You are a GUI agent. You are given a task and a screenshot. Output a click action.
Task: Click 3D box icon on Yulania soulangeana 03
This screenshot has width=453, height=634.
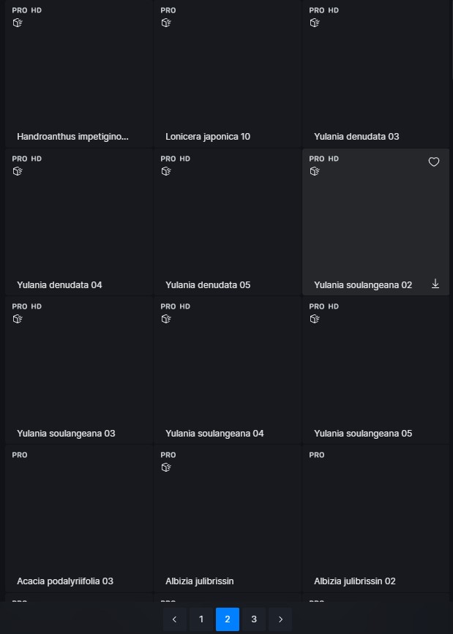[x=18, y=319]
